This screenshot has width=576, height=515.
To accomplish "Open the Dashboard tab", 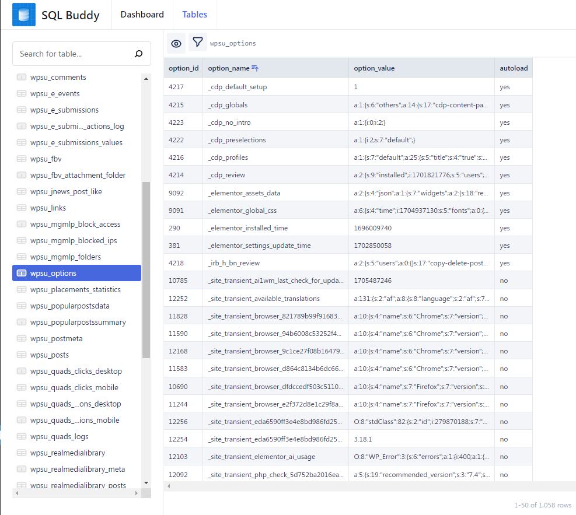I will (142, 15).
